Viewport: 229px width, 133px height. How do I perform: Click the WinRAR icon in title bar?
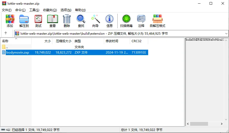(4, 3)
